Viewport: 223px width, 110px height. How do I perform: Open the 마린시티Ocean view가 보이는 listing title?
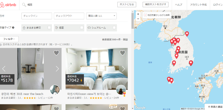pos(89,94)
